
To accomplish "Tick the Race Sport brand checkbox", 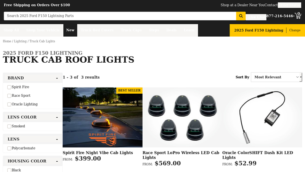I will (9, 96).
